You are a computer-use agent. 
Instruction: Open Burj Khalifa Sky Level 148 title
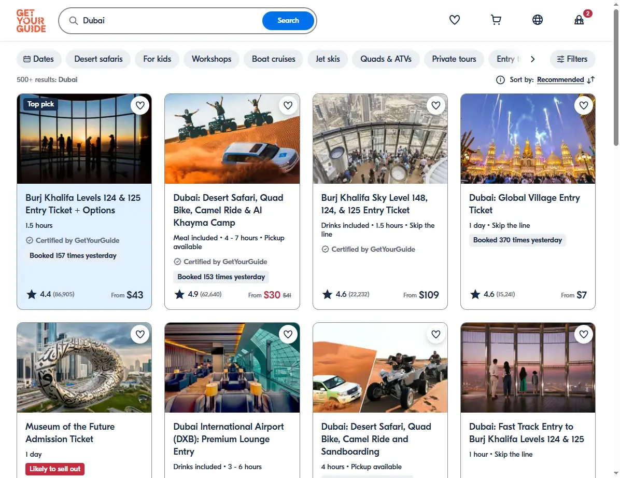pos(374,204)
